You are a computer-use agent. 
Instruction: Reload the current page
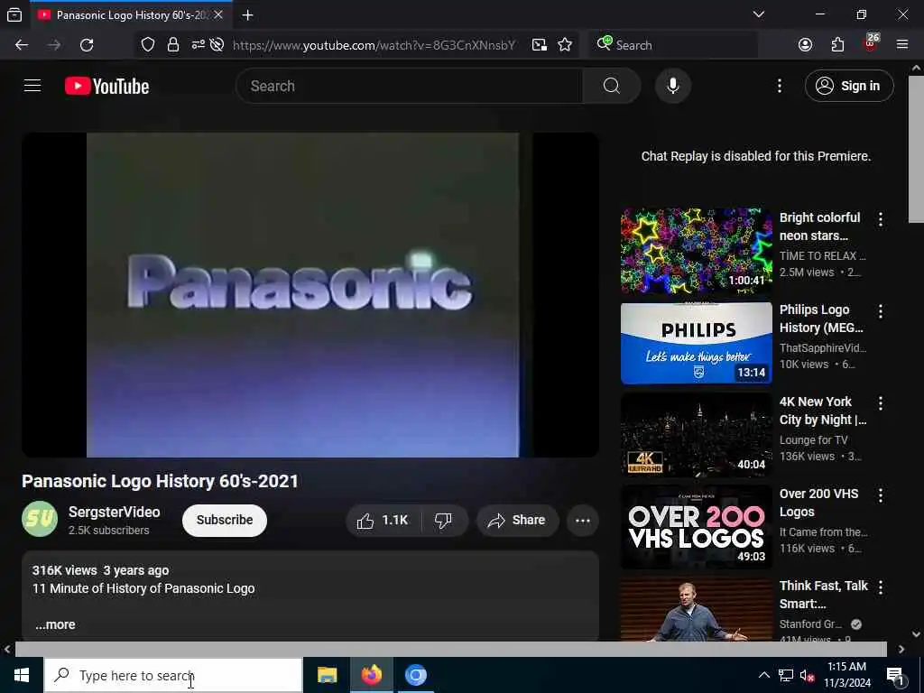tap(87, 45)
